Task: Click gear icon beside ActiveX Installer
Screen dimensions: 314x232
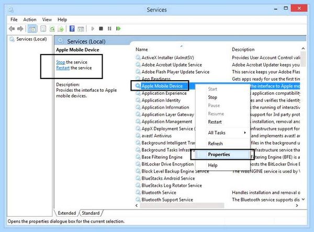Action: coord(138,58)
